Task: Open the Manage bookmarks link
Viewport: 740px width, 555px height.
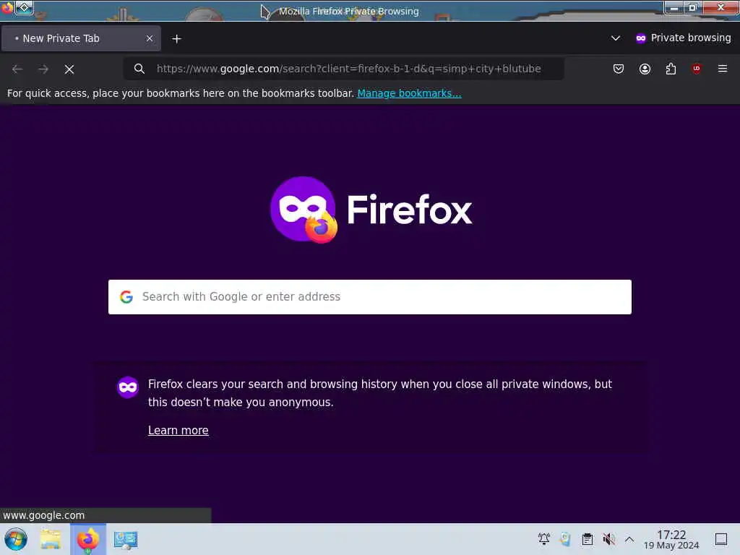Action: [x=409, y=93]
